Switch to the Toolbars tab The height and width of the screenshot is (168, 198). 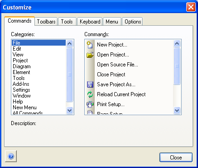point(46,22)
